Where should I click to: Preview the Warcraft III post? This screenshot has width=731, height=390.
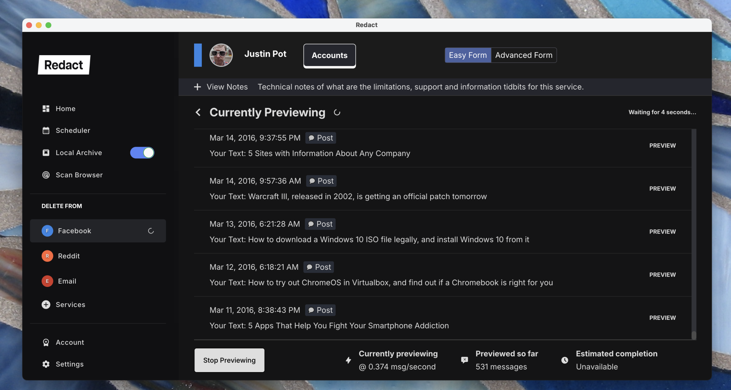pyautogui.click(x=662, y=189)
